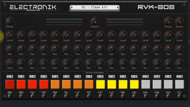Hit the OH grey pad
This screenshot has height=107, width=190.
click(168, 84)
